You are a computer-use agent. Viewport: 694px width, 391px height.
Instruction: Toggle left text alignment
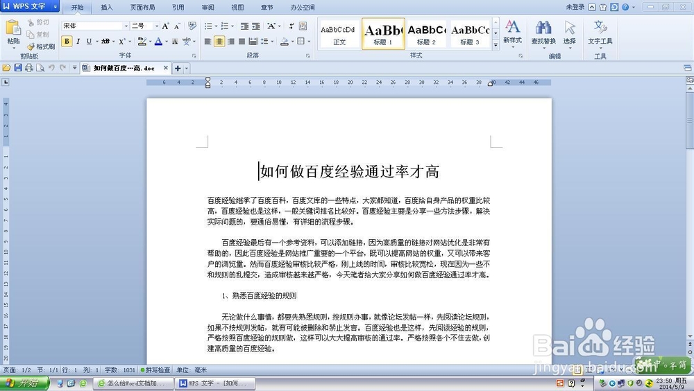pos(208,42)
